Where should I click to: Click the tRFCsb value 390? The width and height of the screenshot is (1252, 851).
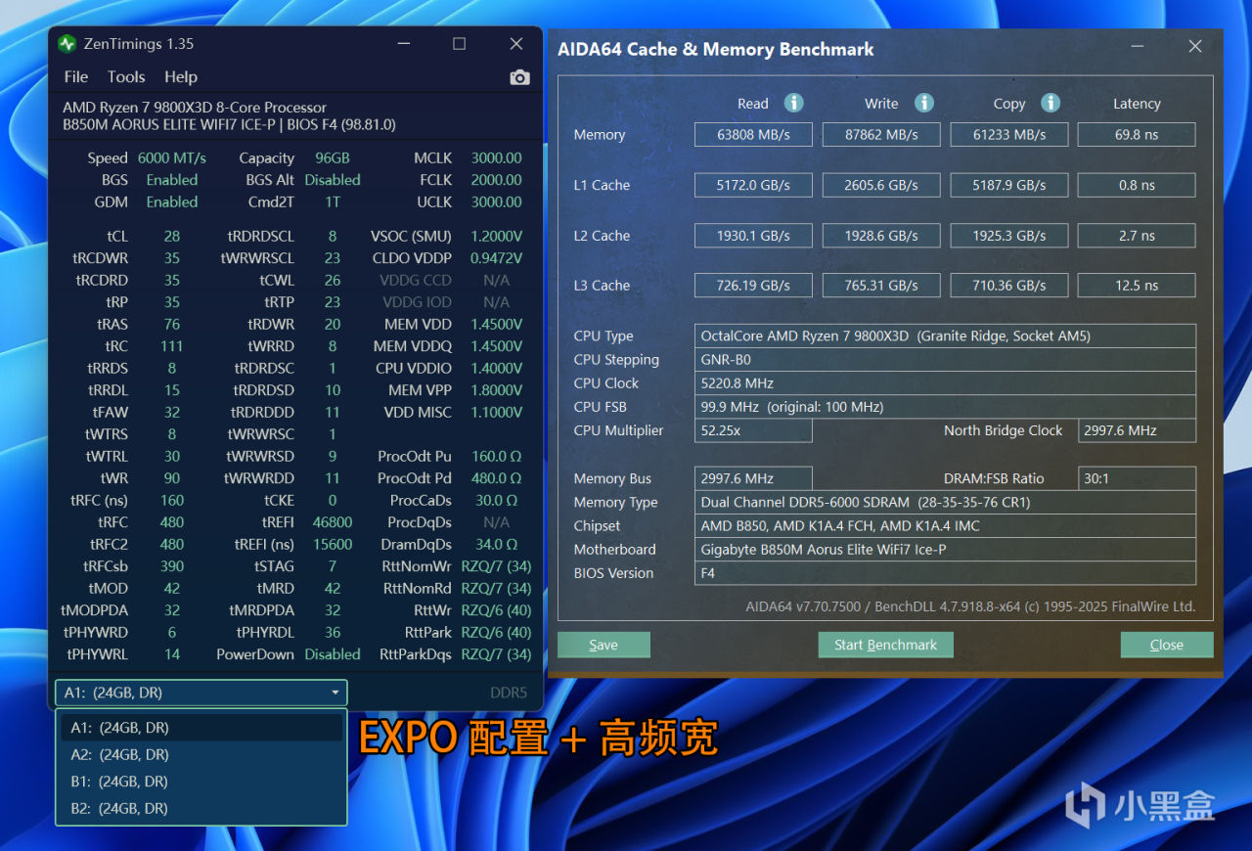pos(172,566)
